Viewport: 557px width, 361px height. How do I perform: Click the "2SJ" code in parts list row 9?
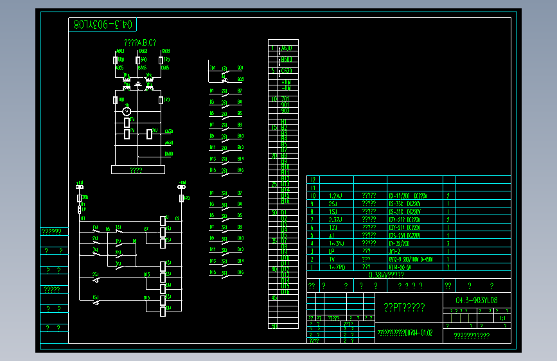pos(333,204)
